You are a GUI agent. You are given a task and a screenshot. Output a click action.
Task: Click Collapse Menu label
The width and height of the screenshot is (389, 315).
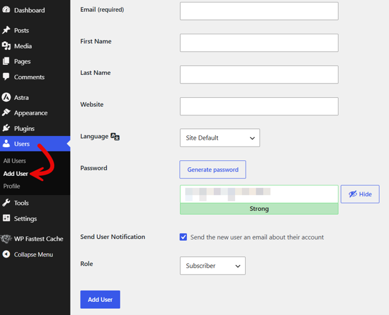34,254
